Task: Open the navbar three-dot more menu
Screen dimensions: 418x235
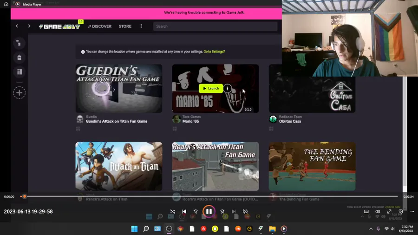Action: (141, 26)
